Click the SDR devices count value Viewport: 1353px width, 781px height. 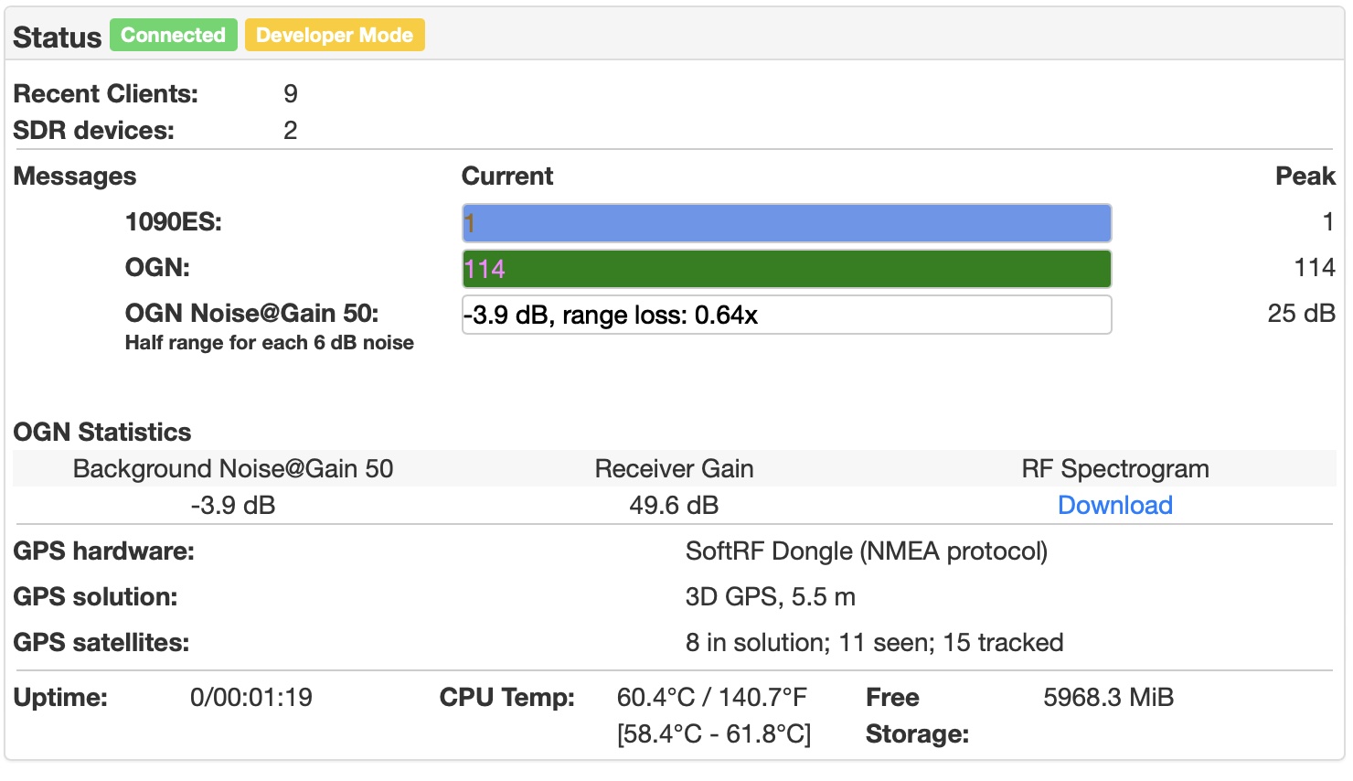coord(291,131)
